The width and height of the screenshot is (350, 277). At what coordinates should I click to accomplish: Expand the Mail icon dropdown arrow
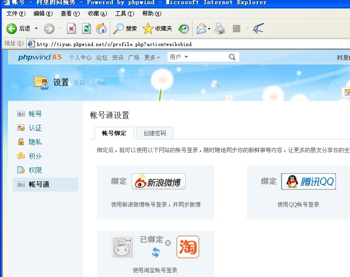(209, 29)
